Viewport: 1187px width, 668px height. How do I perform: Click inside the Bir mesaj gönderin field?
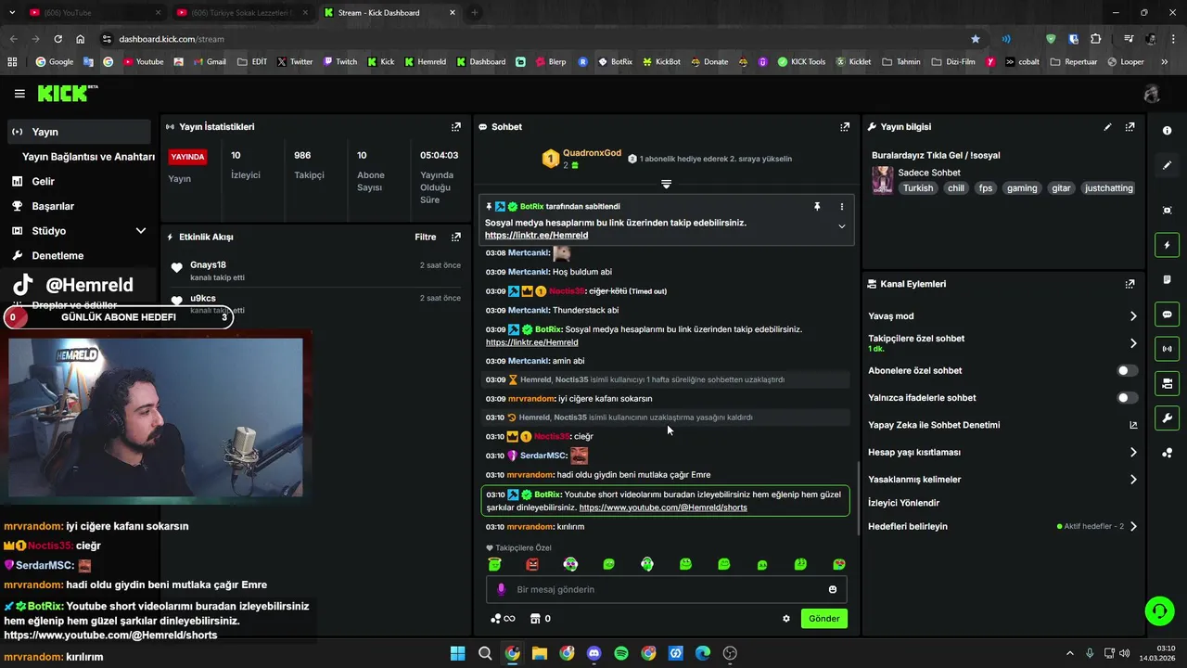pyautogui.click(x=666, y=590)
